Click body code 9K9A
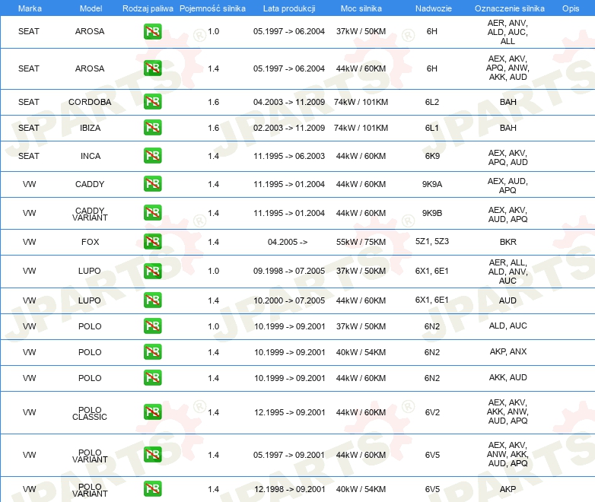595x502 pixels. (432, 184)
